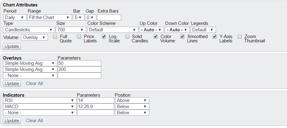Enable the Zoom Thumbnail checkbox
This screenshot has height=128, width=287.
pyautogui.click(x=239, y=37)
